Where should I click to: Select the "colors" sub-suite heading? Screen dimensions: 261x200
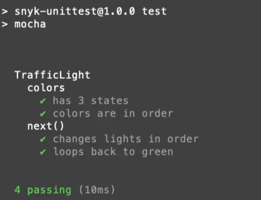46,88
